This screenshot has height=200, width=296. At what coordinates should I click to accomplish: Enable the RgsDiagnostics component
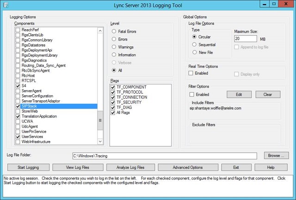[x=18, y=61]
